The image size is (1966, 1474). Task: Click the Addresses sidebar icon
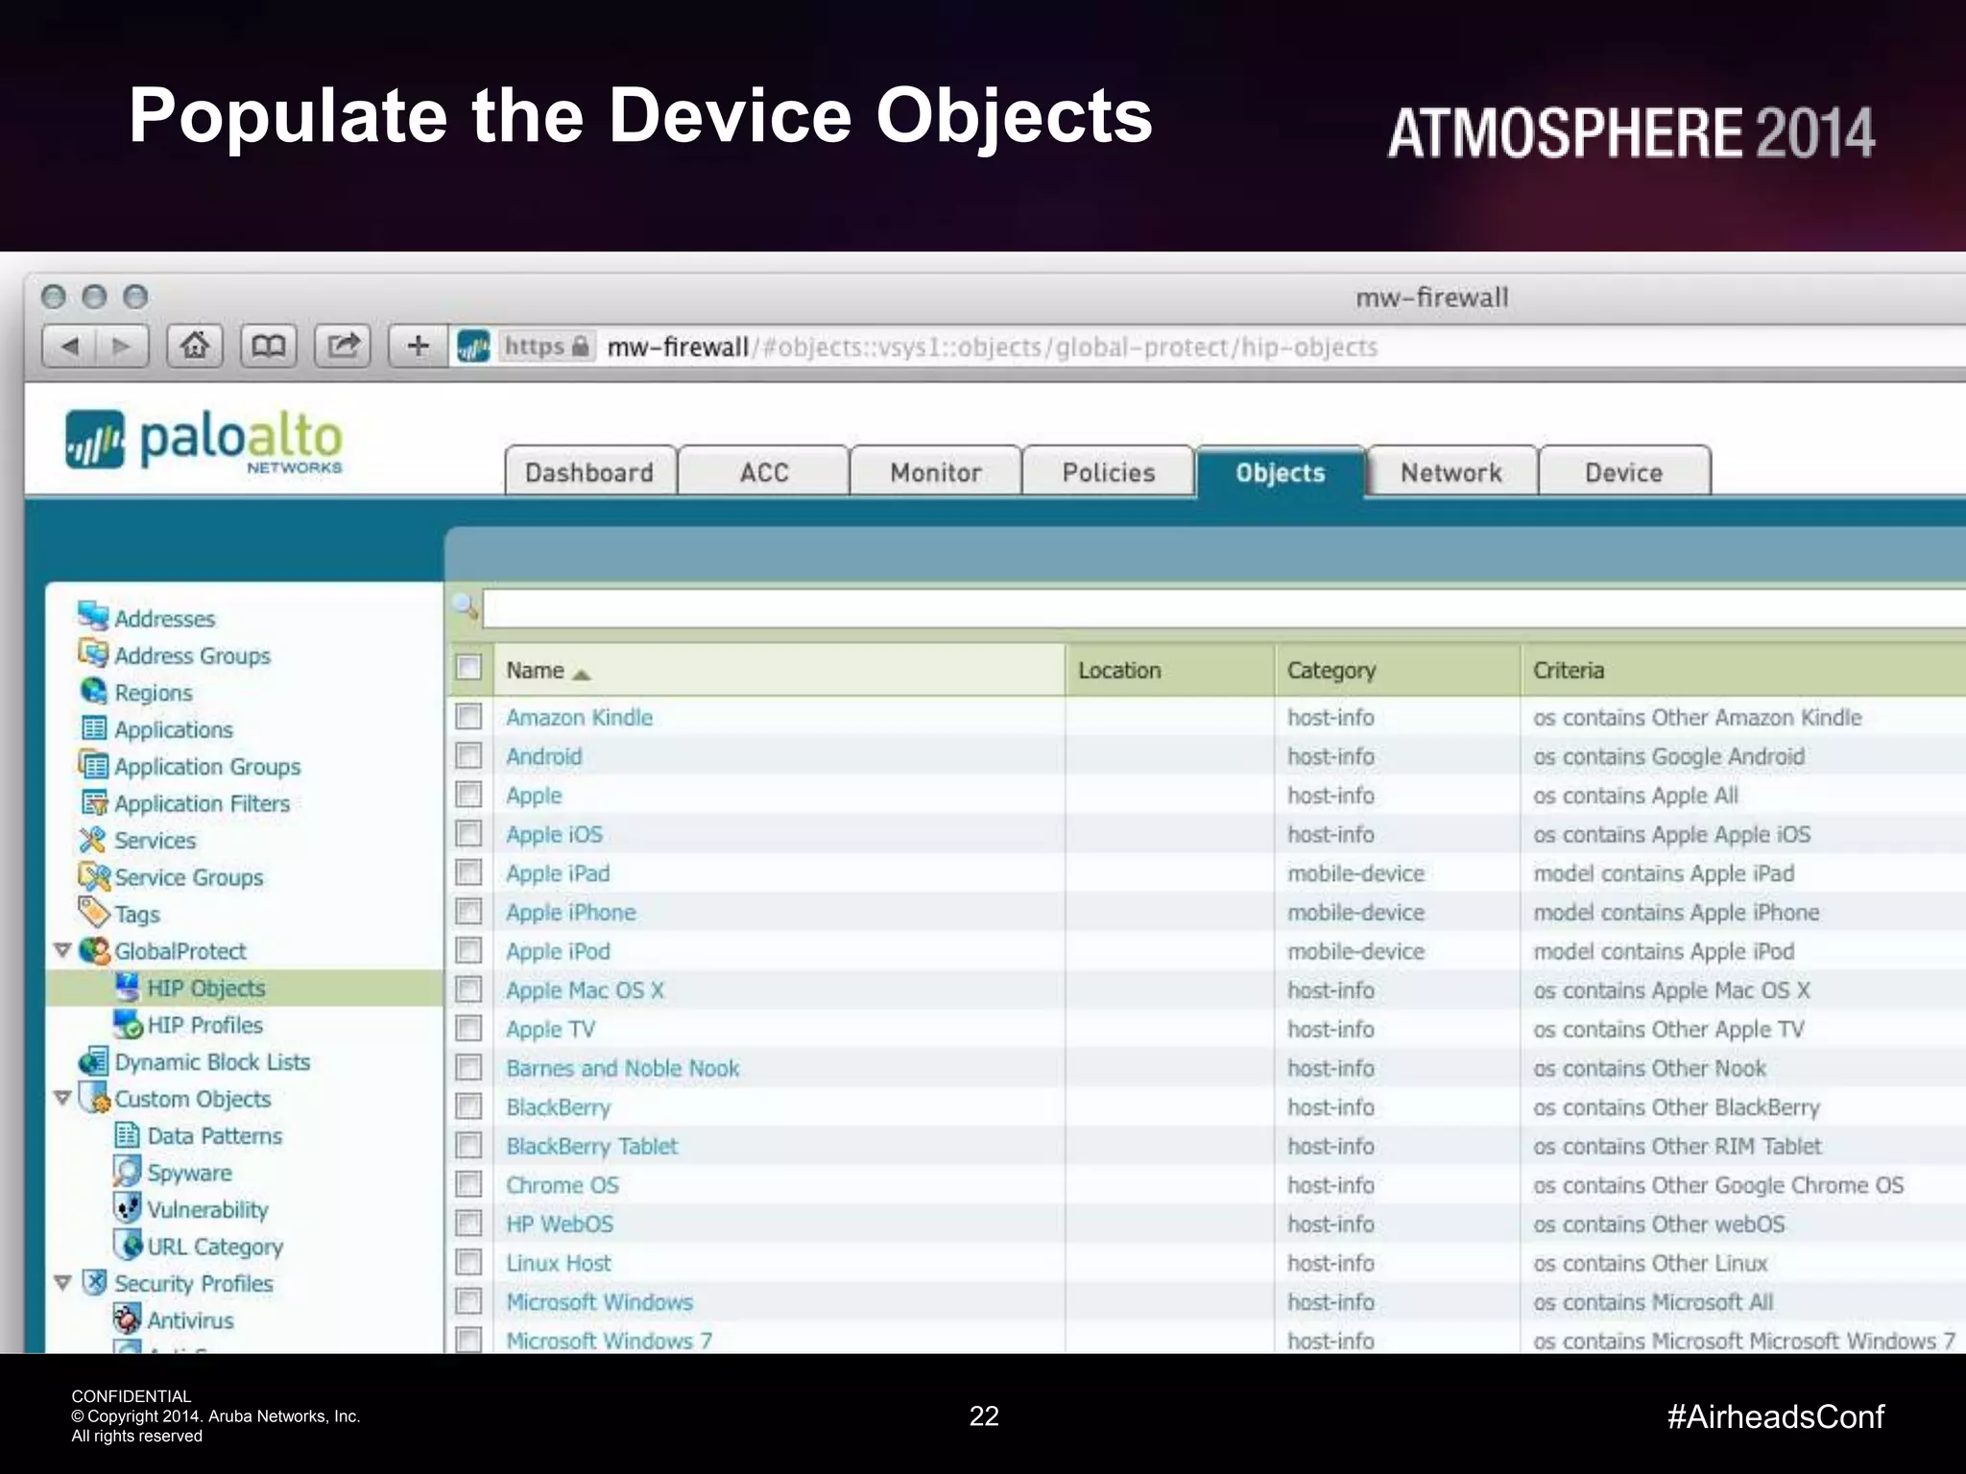(x=93, y=616)
